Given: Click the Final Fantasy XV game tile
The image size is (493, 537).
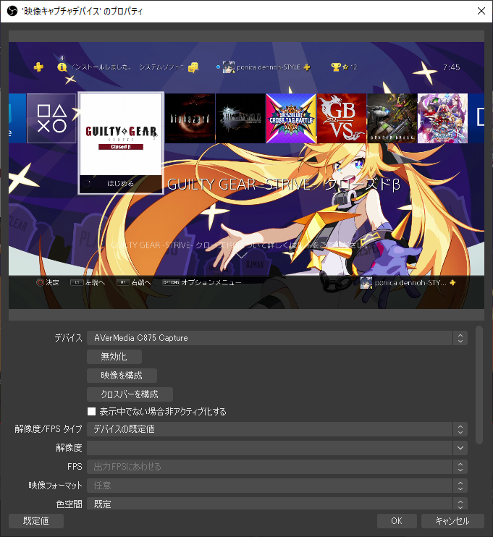Looking at the screenshot, I should [x=240, y=118].
